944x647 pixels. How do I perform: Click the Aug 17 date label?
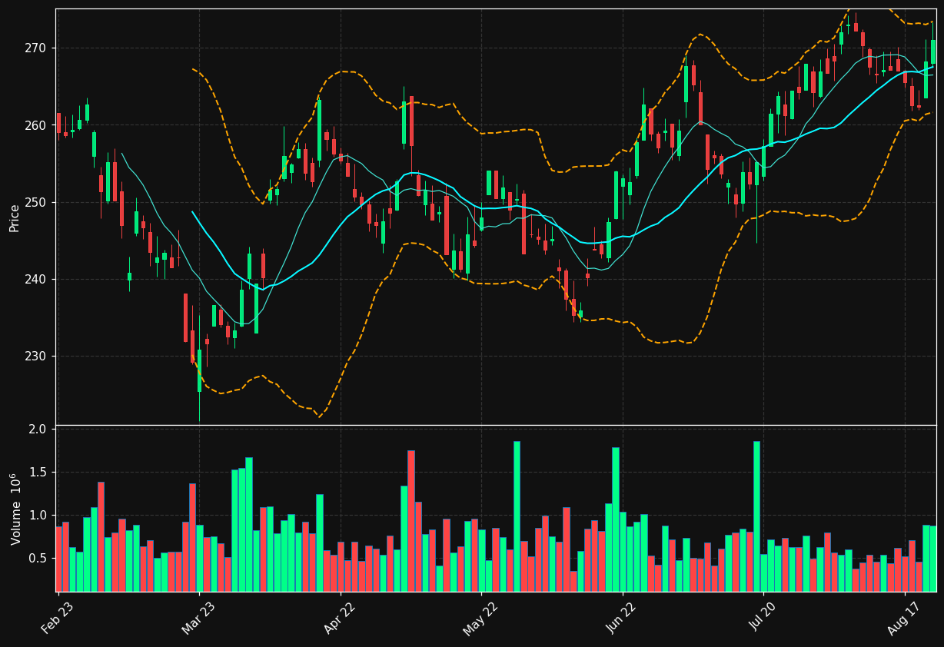[904, 618]
